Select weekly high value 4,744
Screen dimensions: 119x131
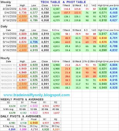coord(23,9)
